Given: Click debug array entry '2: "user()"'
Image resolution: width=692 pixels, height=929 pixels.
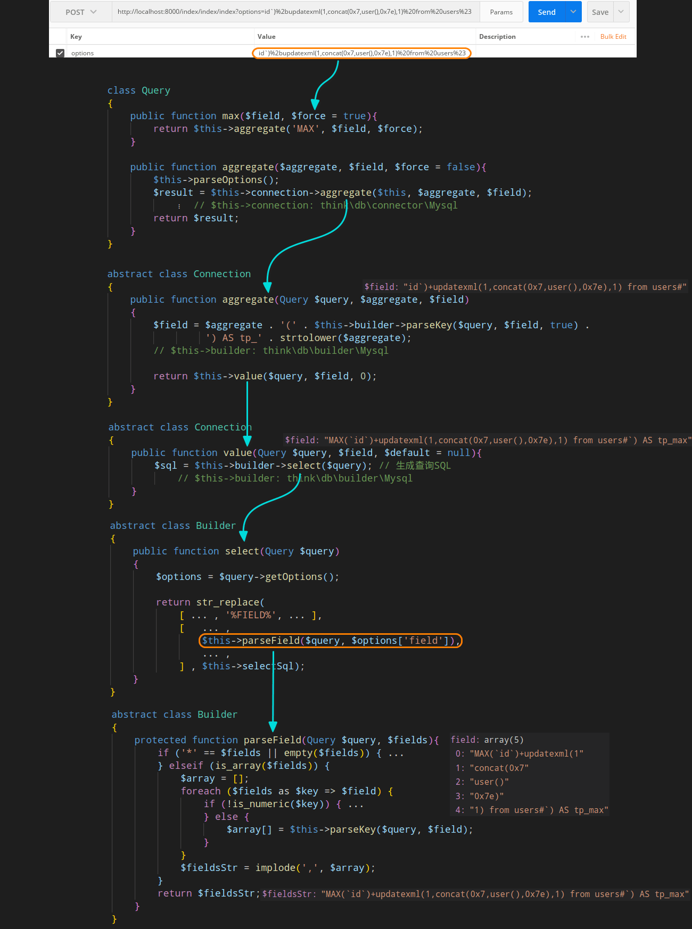Looking at the screenshot, I should click(x=482, y=782).
